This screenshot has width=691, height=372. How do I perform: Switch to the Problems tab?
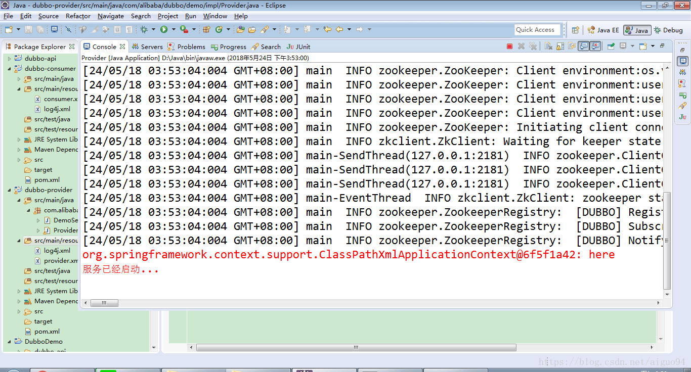[x=187, y=46]
